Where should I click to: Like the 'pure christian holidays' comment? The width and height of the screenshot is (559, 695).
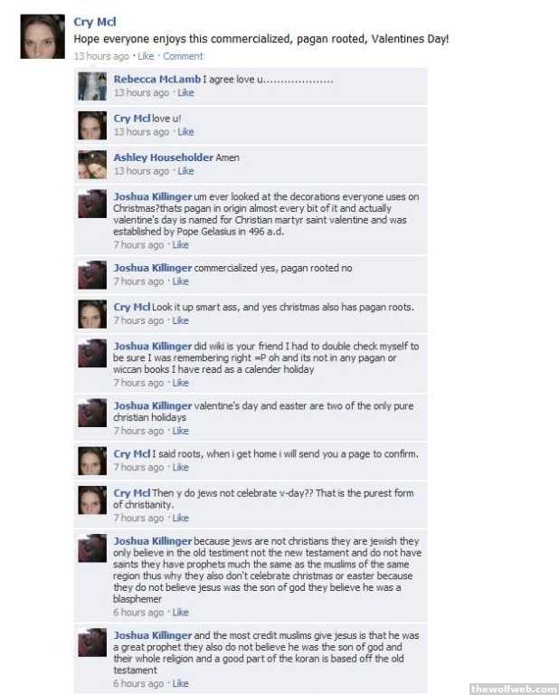point(180,431)
